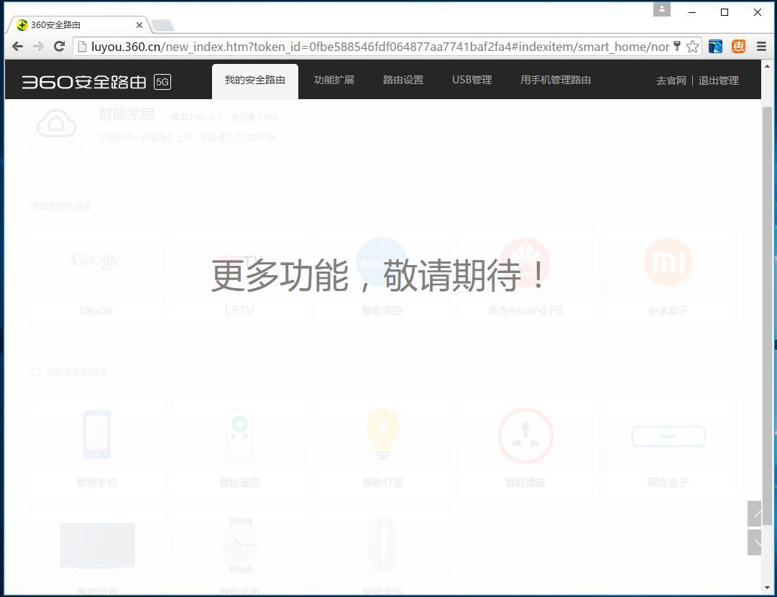The height and width of the screenshot is (597, 777).
Task: Click the 智能家居 cloud app icon
Action: point(56,124)
